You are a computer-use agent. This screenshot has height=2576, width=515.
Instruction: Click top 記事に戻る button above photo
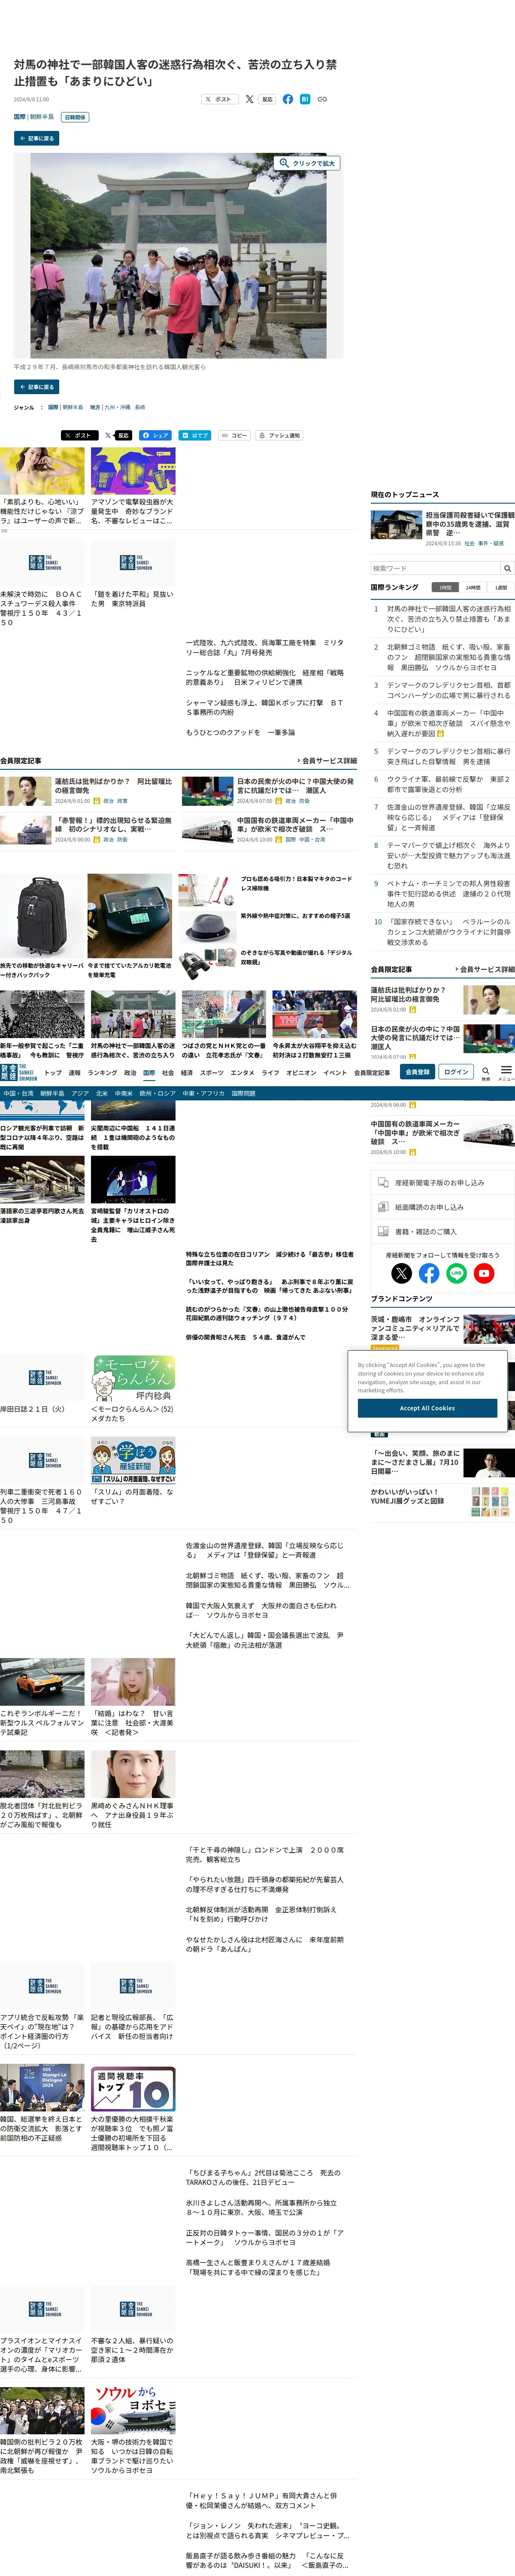[x=36, y=138]
